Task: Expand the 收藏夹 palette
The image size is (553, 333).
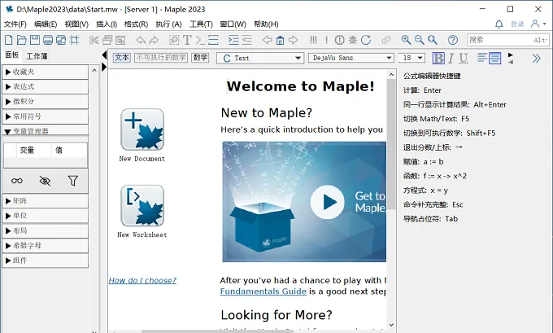Action: 46,72
